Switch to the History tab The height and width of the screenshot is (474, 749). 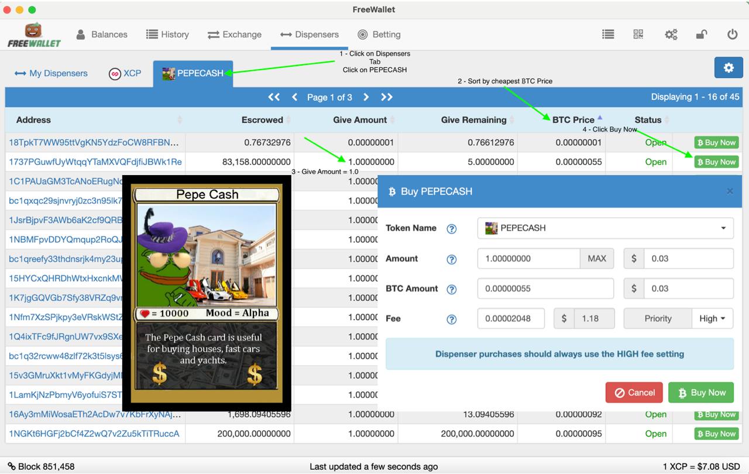[167, 35]
